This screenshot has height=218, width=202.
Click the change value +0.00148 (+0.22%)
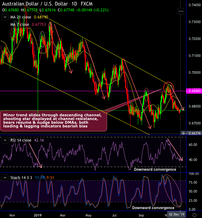(92, 10)
